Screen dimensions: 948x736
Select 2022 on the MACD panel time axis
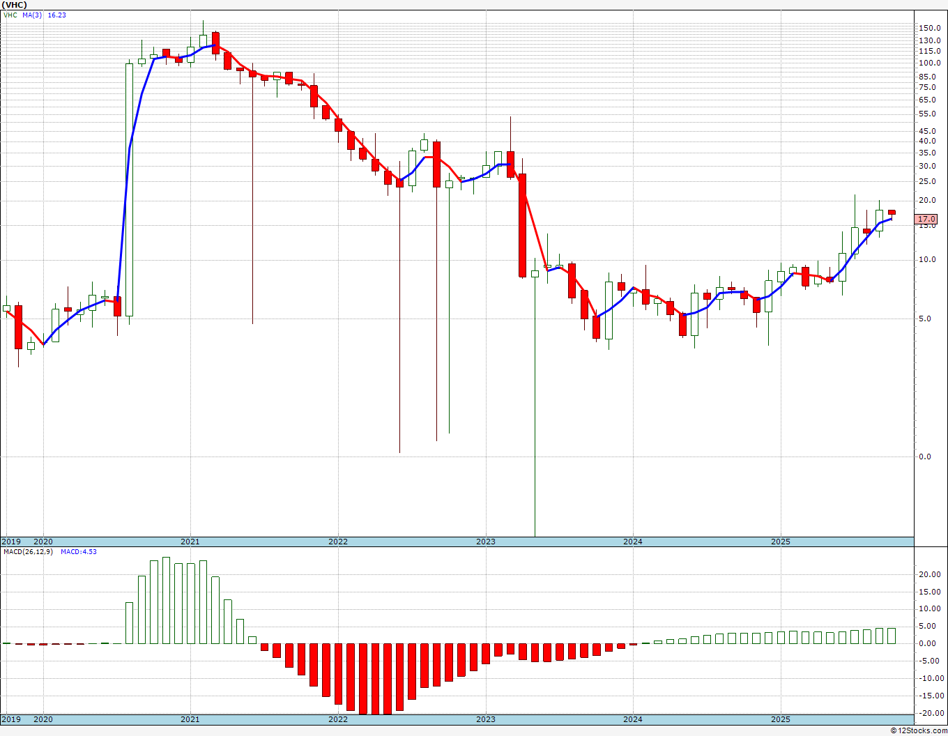click(338, 719)
